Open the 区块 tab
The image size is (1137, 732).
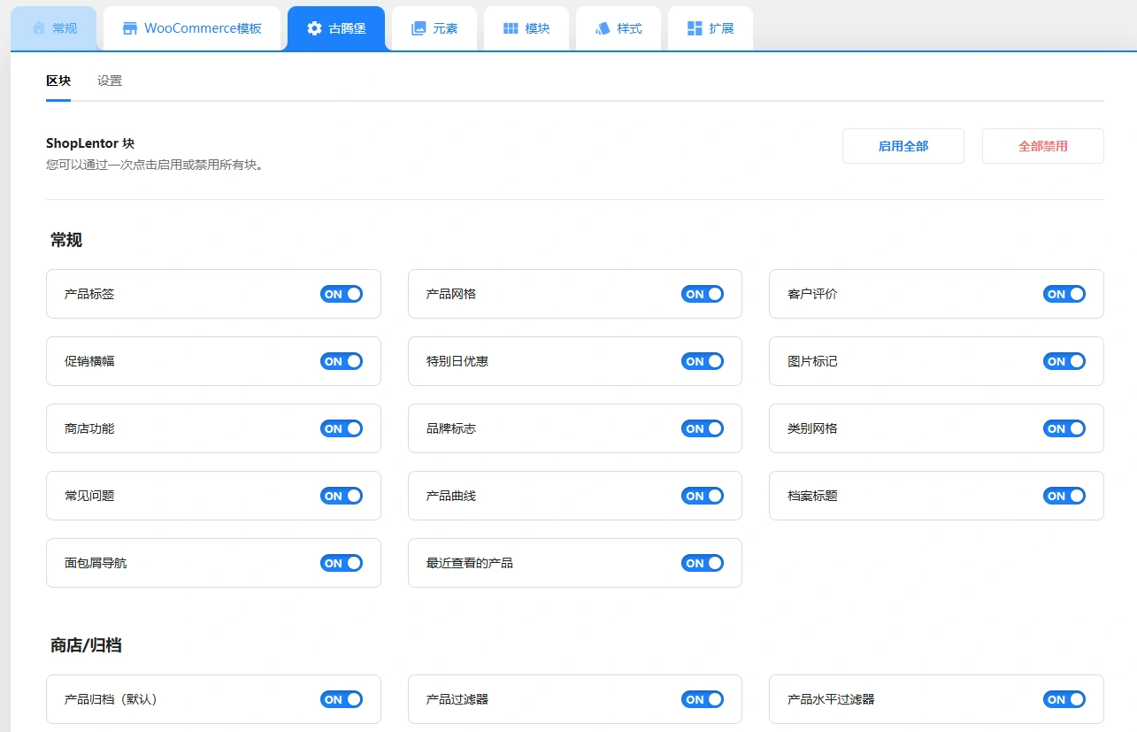tap(58, 80)
